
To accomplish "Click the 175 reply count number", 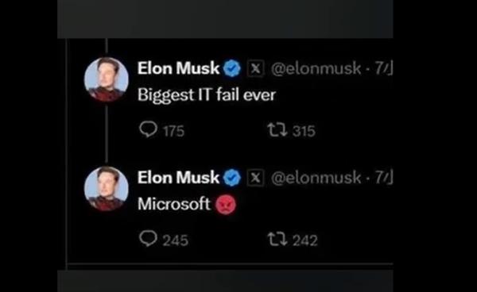I will click(x=173, y=131).
